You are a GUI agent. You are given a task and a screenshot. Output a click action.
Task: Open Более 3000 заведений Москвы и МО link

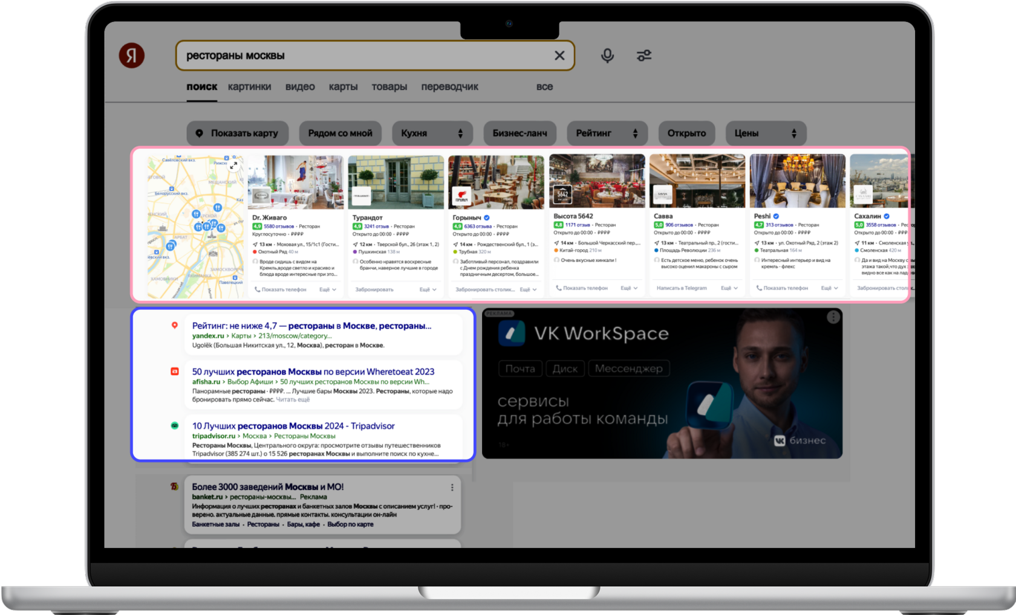point(268,487)
